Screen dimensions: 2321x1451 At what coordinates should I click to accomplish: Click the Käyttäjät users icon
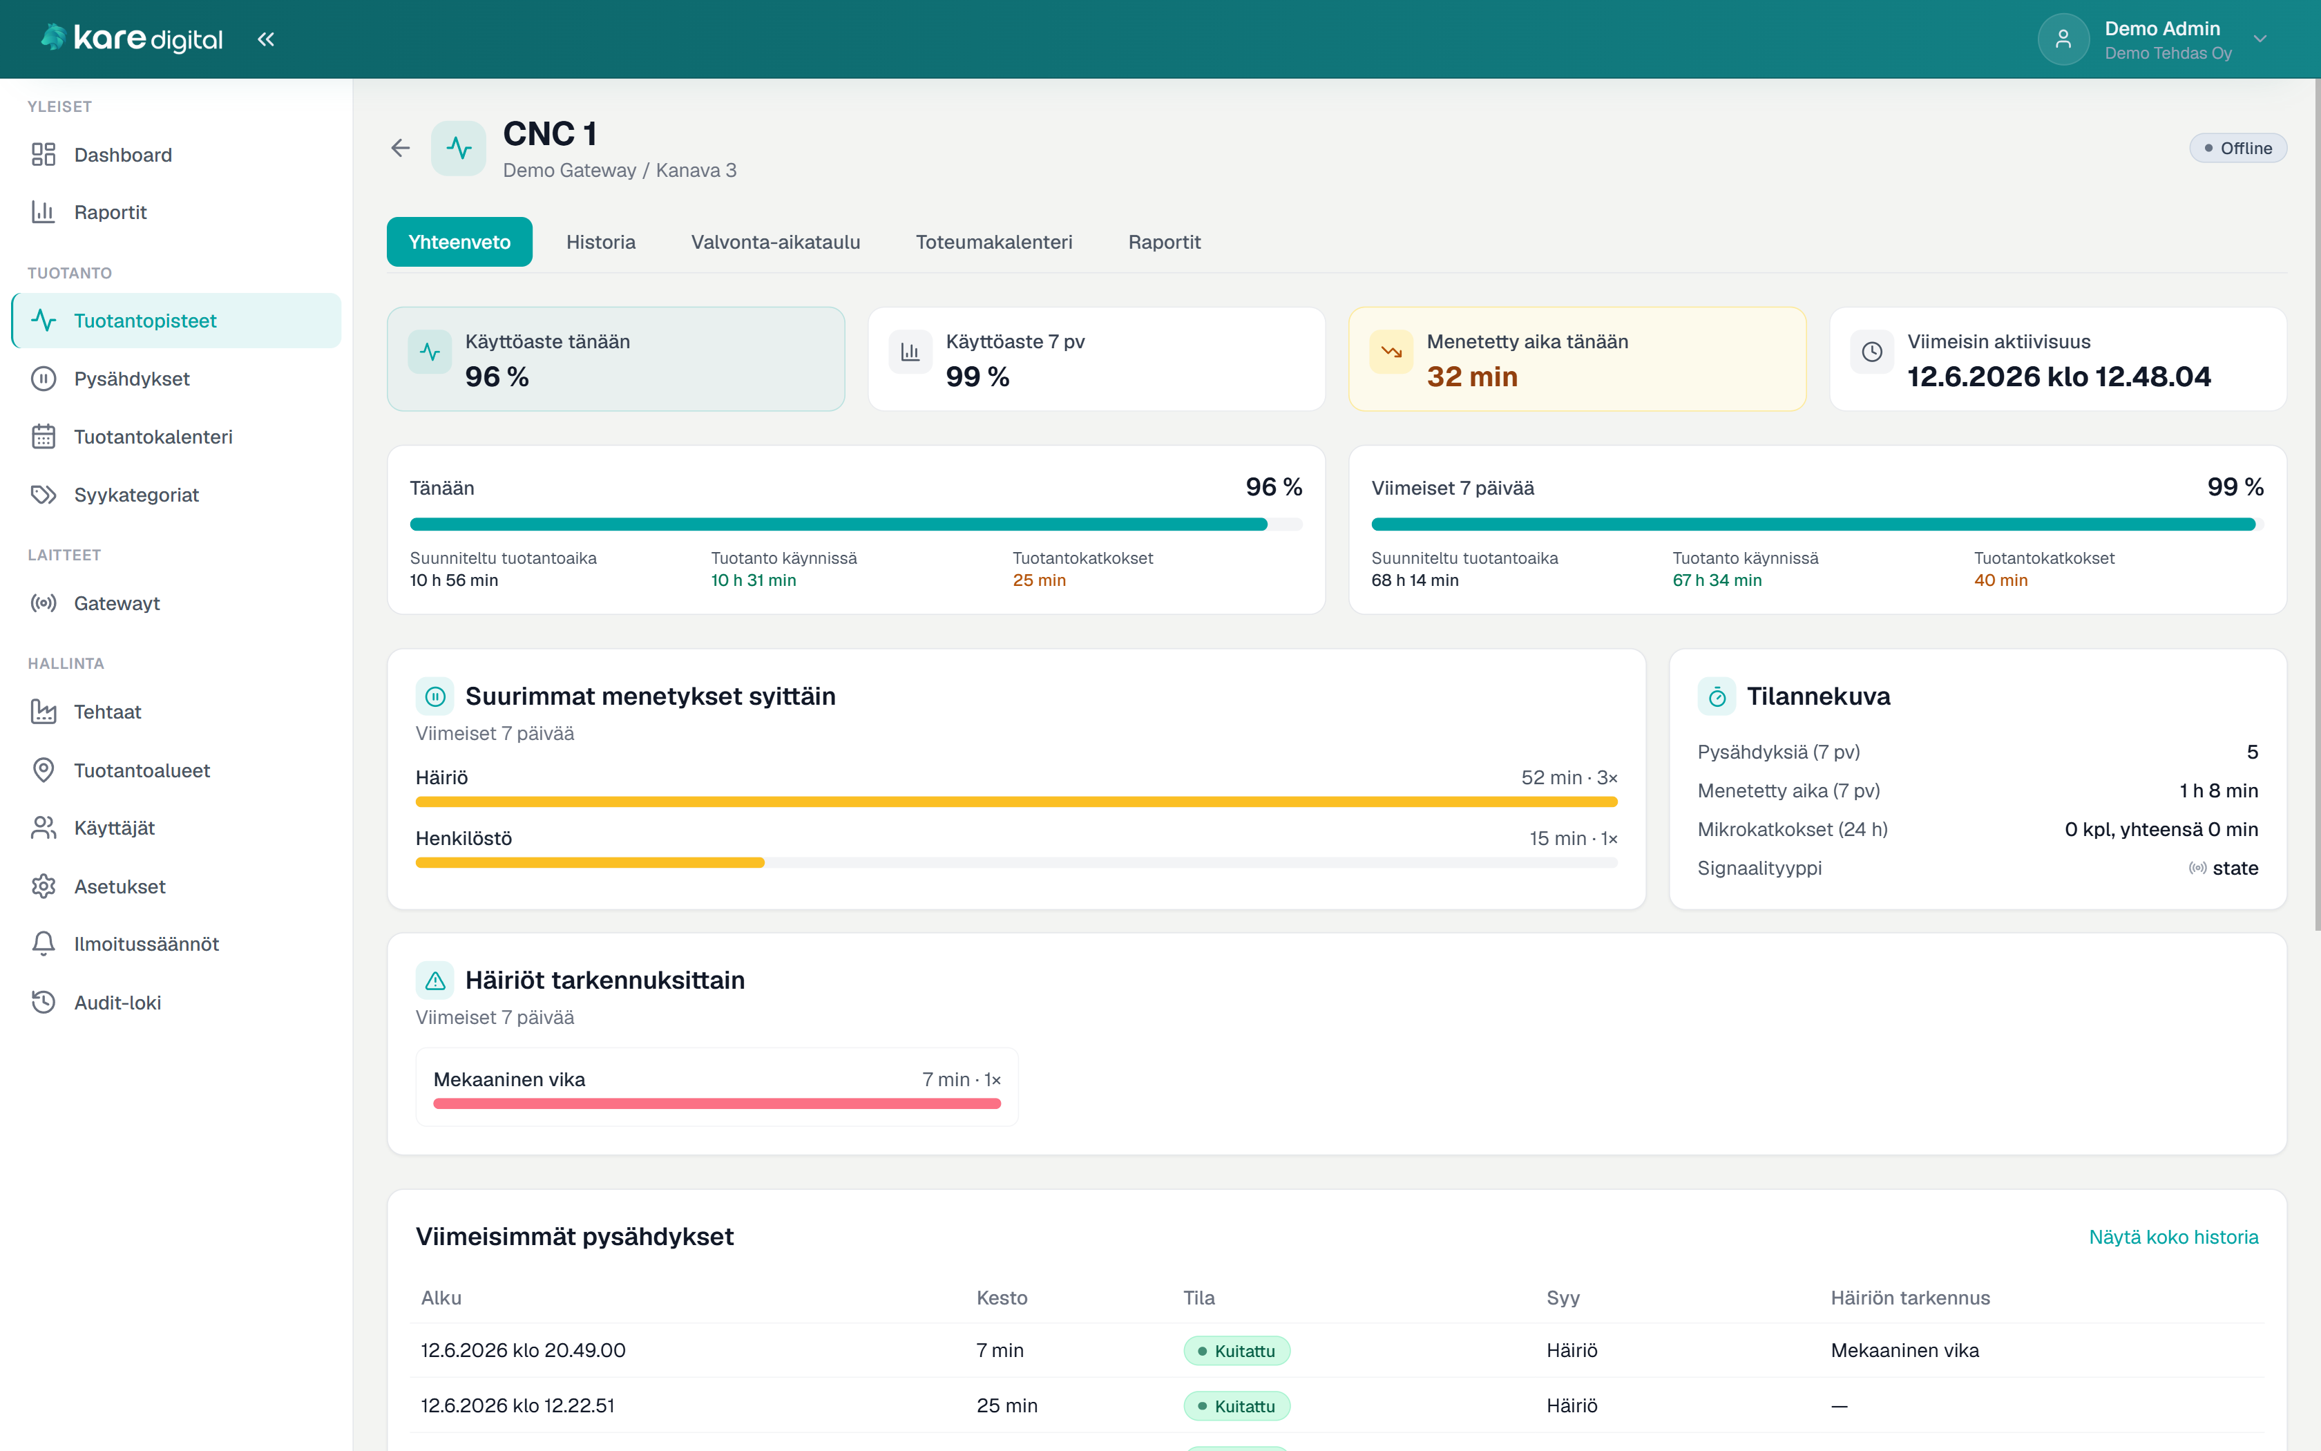[x=43, y=828]
